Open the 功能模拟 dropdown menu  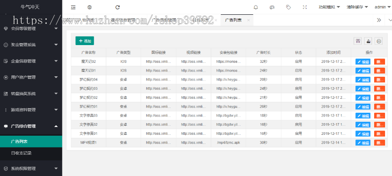(x=329, y=7)
